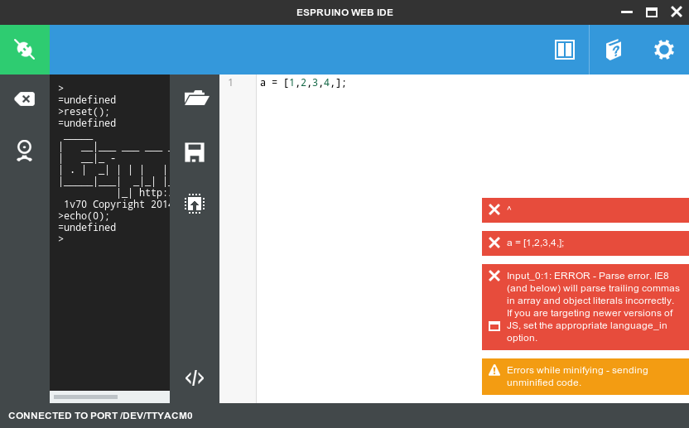Click the 'Connected to port /dev/ttyACM0' status text
This screenshot has height=428, width=689.
pyautogui.click(x=101, y=416)
